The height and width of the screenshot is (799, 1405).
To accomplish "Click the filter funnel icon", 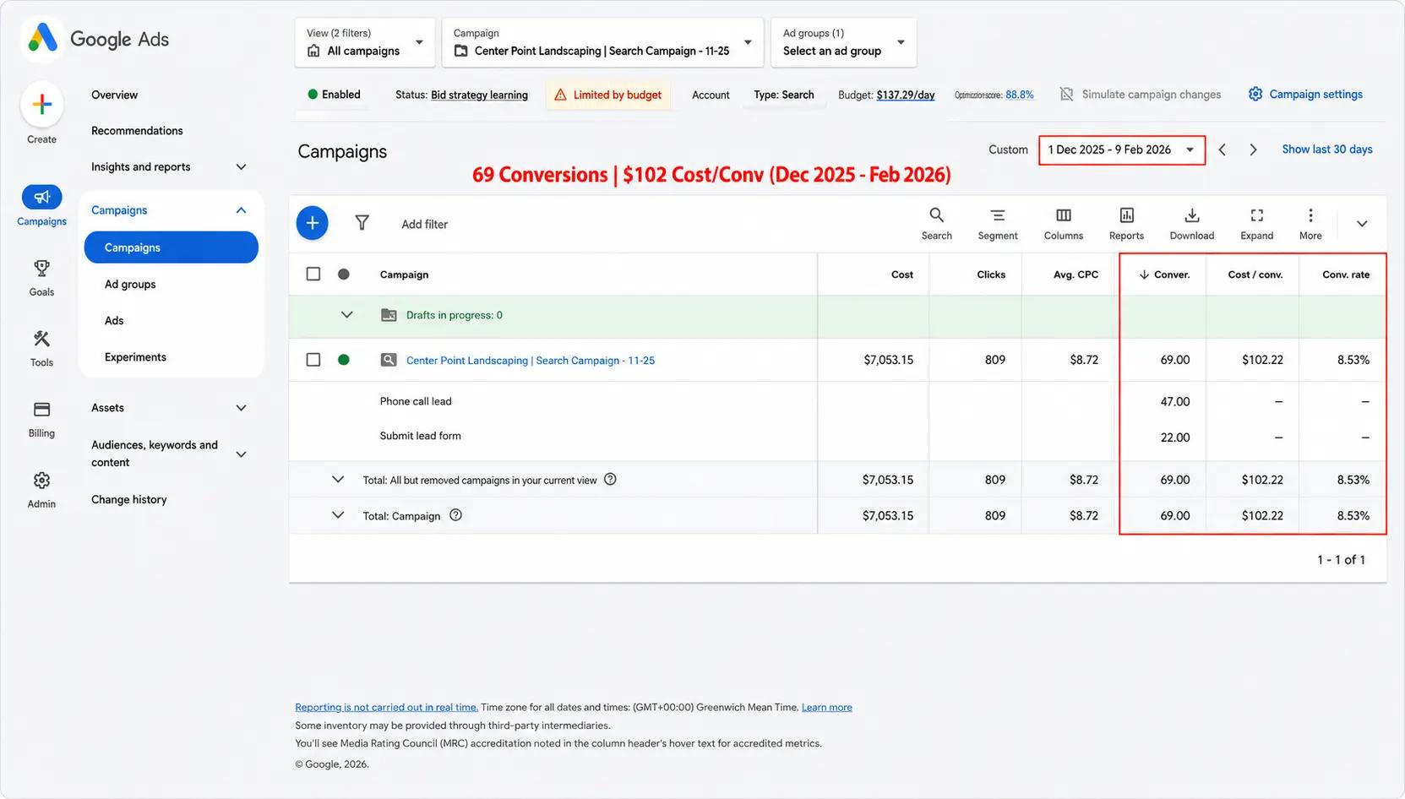I will (x=362, y=223).
